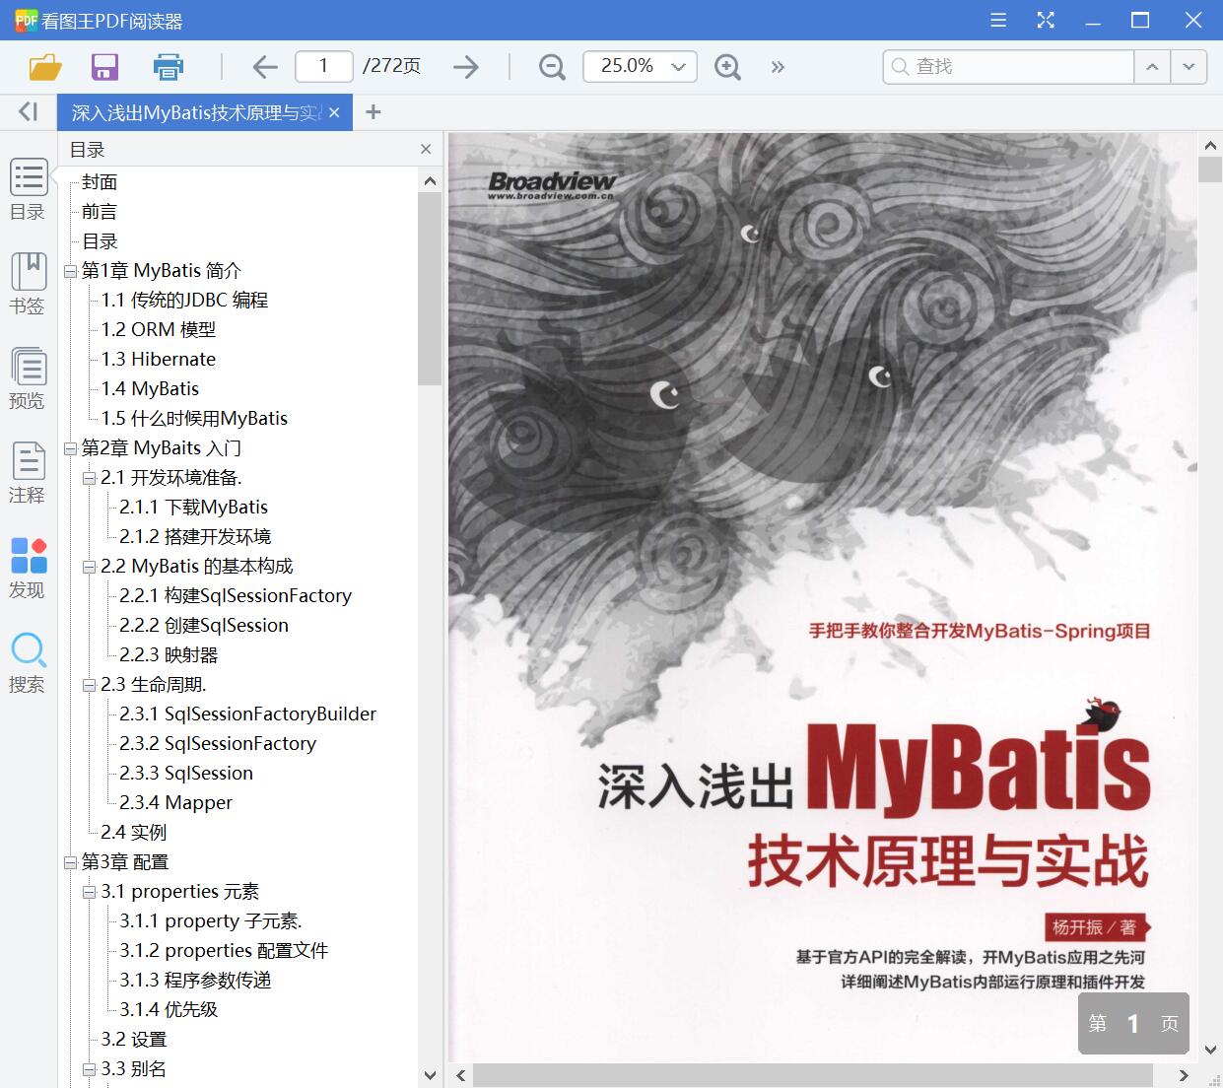Zoom out with the minus magnifier

point(552,67)
